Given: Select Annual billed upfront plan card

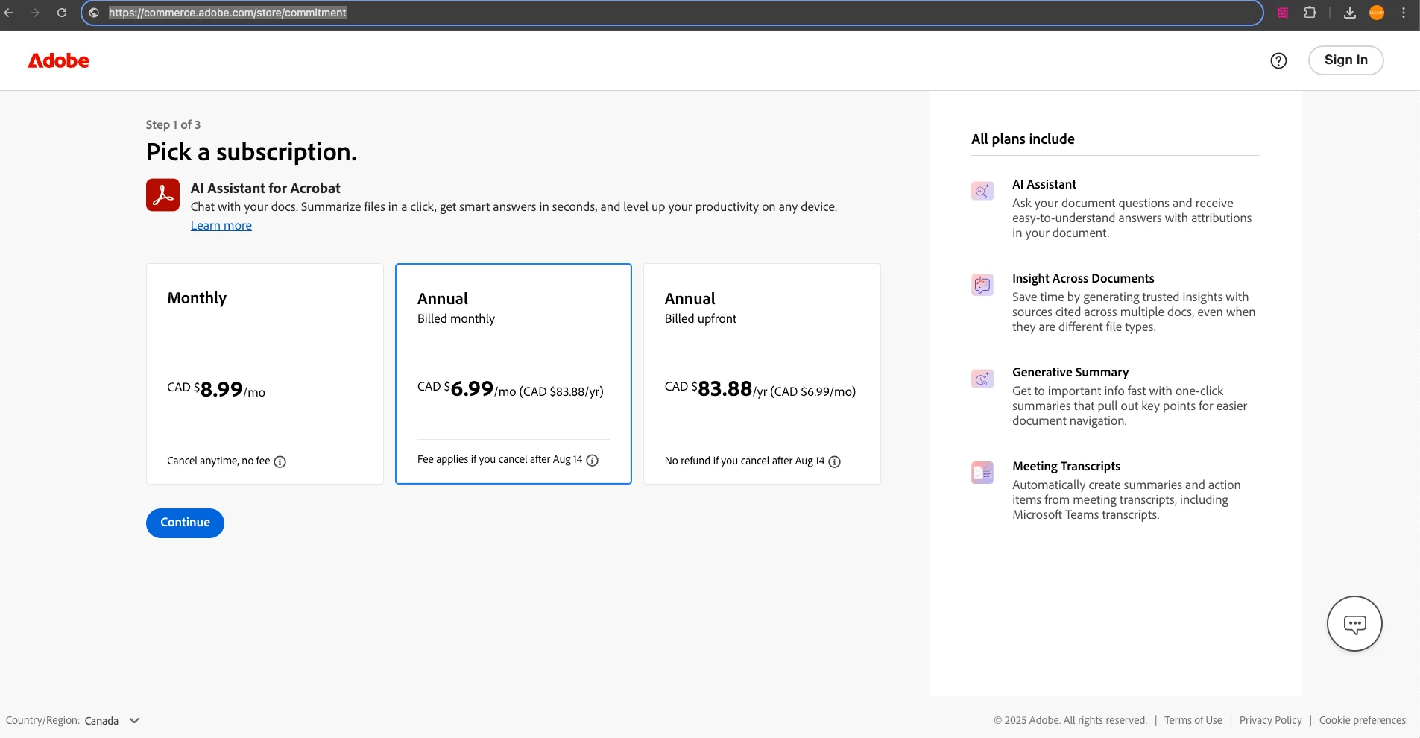Looking at the screenshot, I should [x=762, y=373].
